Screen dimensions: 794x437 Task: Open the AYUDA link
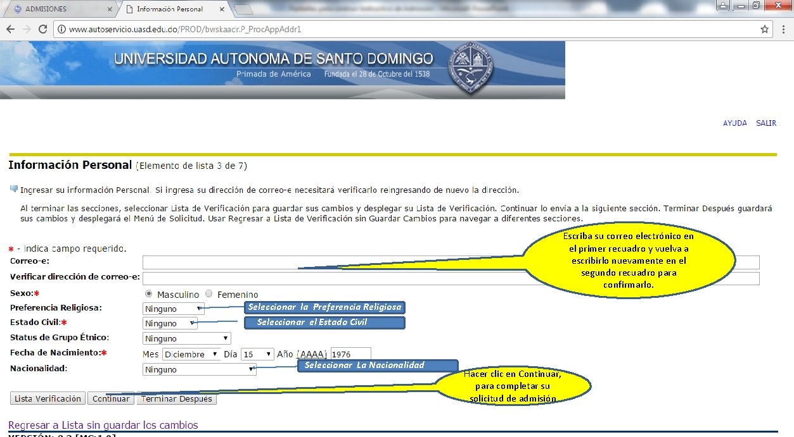735,123
